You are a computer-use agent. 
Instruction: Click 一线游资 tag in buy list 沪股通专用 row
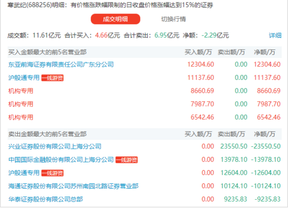click(52, 78)
